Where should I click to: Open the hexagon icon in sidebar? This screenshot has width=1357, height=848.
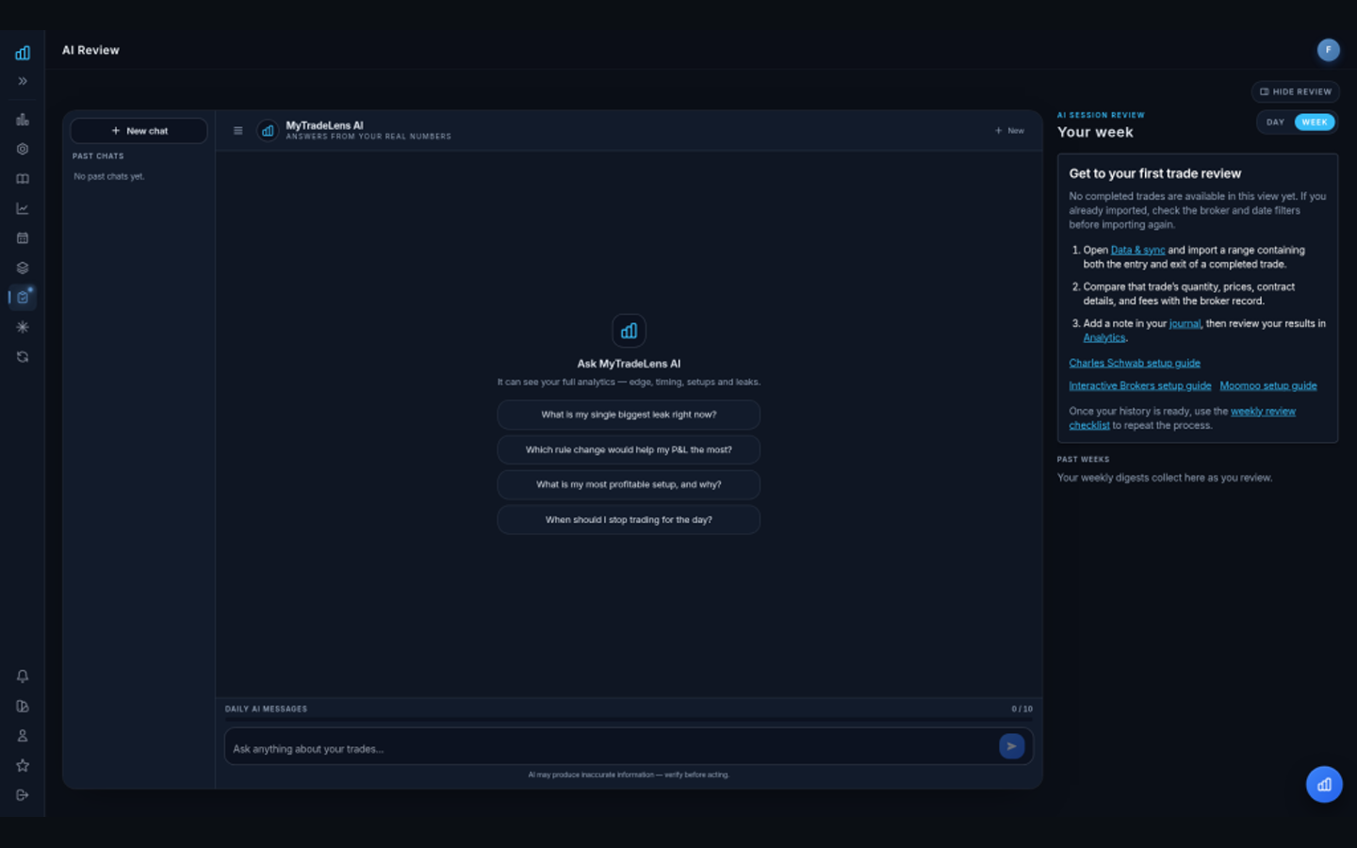click(23, 149)
